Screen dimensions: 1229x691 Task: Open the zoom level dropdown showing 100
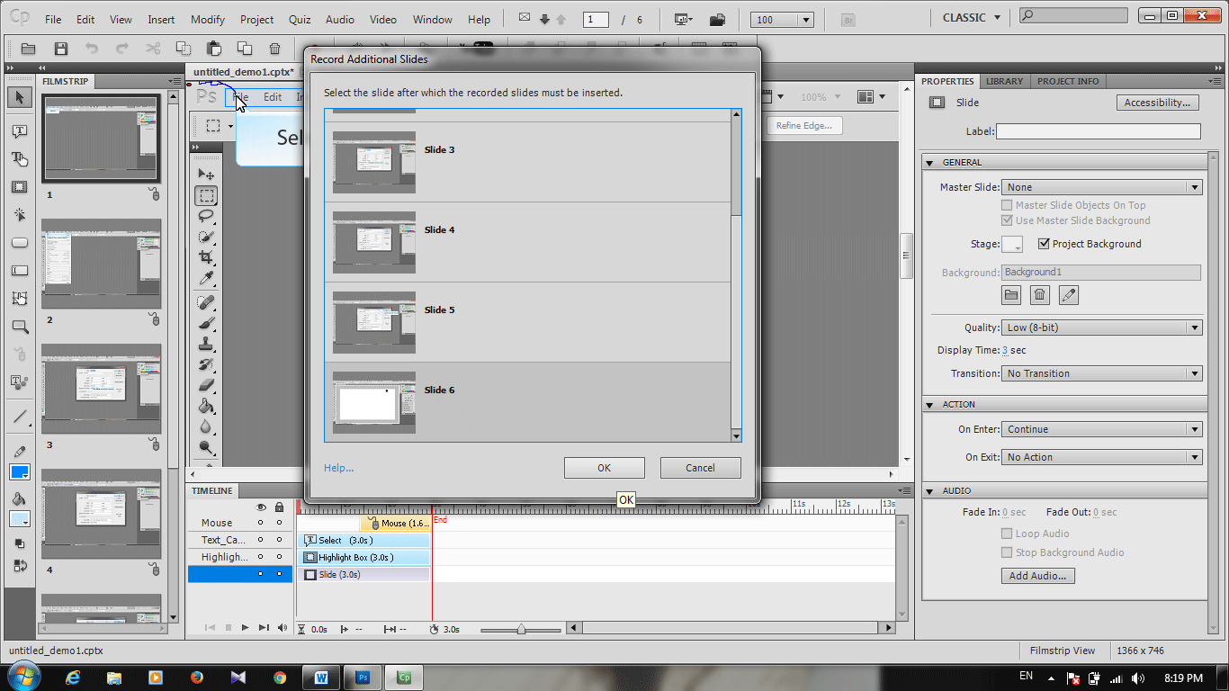pyautogui.click(x=784, y=20)
